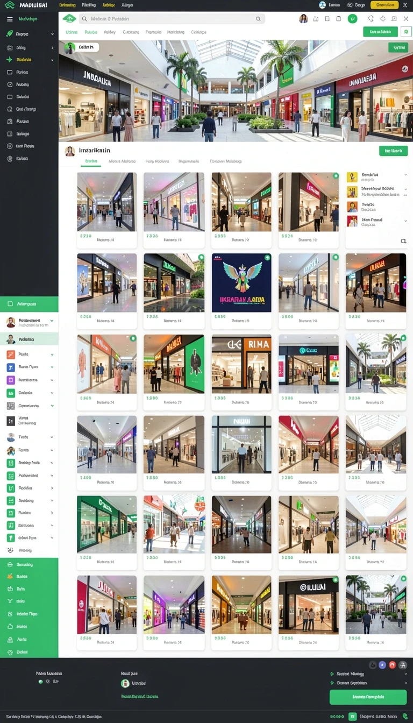
Task: Click the grey round icon in the footer's top-right
Action: [x=373, y=665]
